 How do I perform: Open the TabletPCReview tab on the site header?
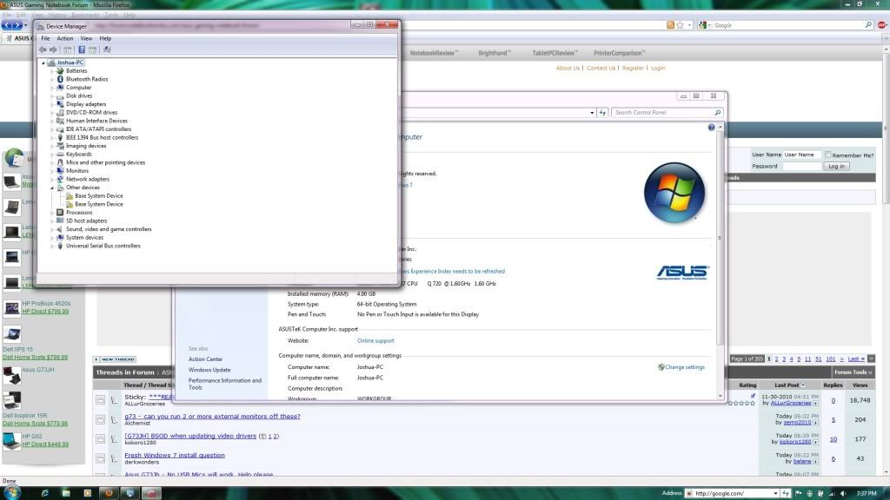(x=555, y=53)
